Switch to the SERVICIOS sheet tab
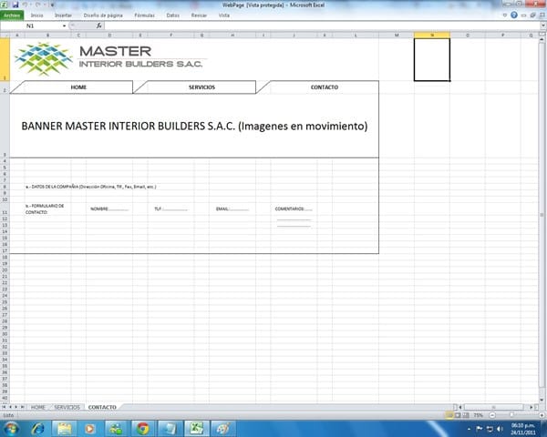Viewport: 547px width, 437px height. click(67, 407)
